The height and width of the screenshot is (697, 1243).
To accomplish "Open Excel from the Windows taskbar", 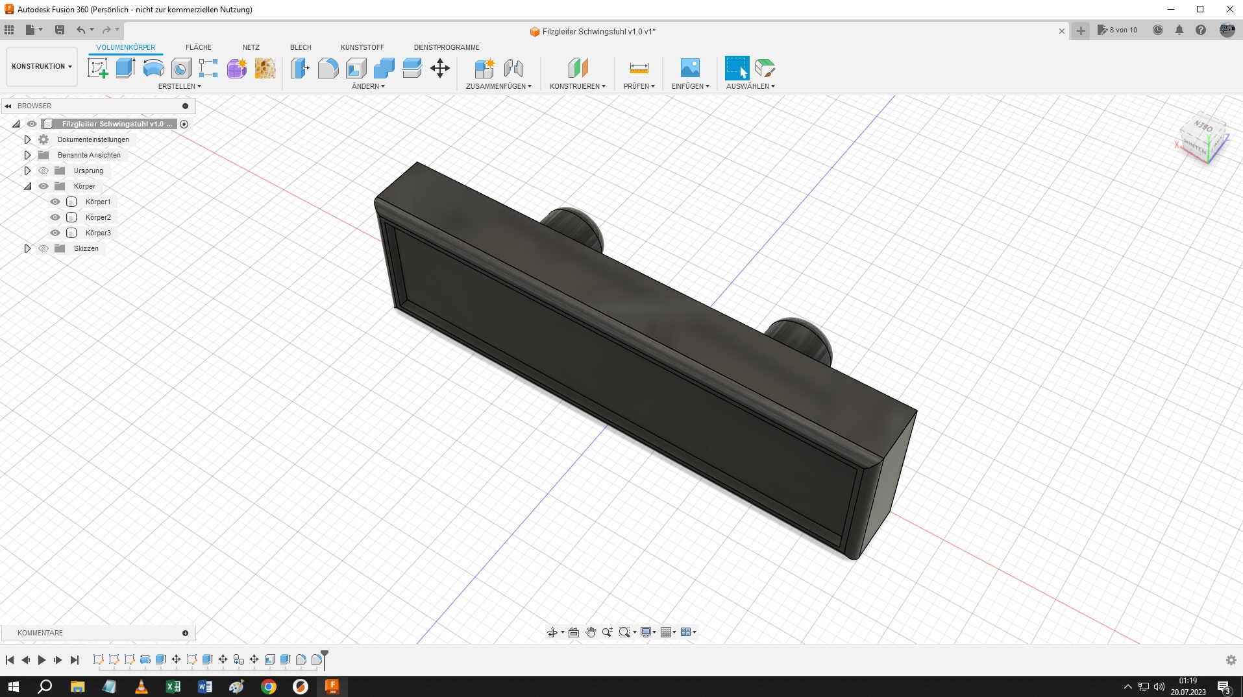I will point(173,686).
